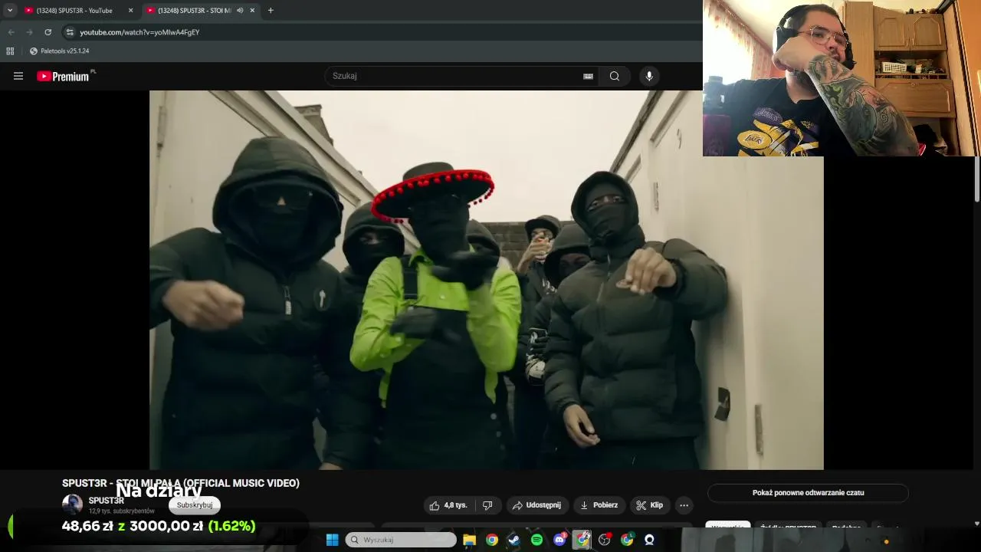Focus the Szukaj search field

(456, 76)
